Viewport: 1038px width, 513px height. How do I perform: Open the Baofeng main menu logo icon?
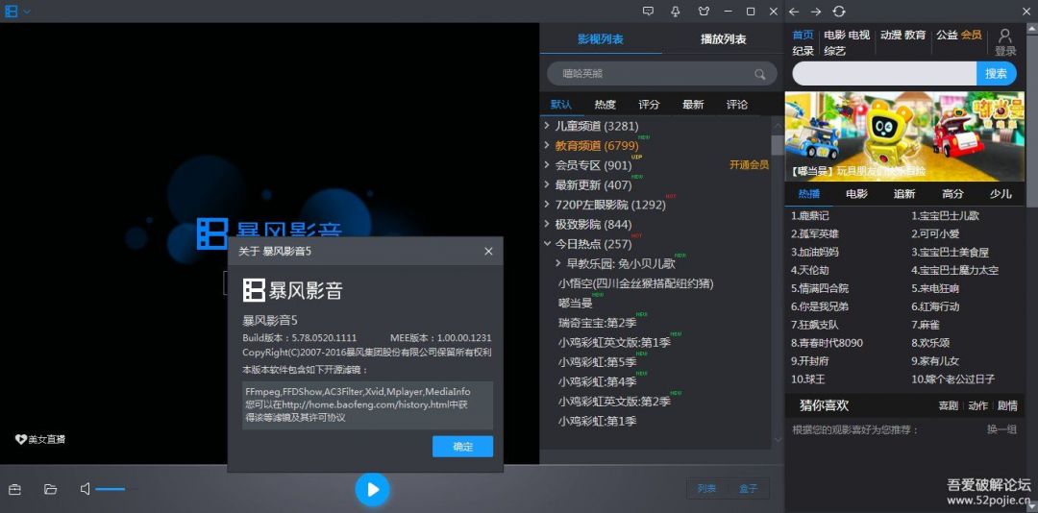tap(12, 12)
